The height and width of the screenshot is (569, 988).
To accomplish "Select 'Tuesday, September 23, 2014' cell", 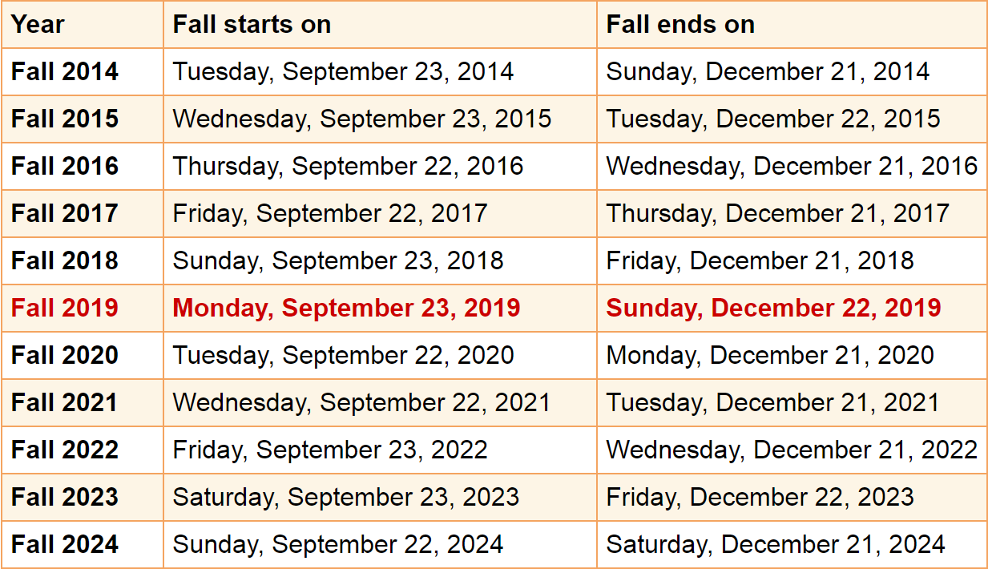I will click(343, 71).
